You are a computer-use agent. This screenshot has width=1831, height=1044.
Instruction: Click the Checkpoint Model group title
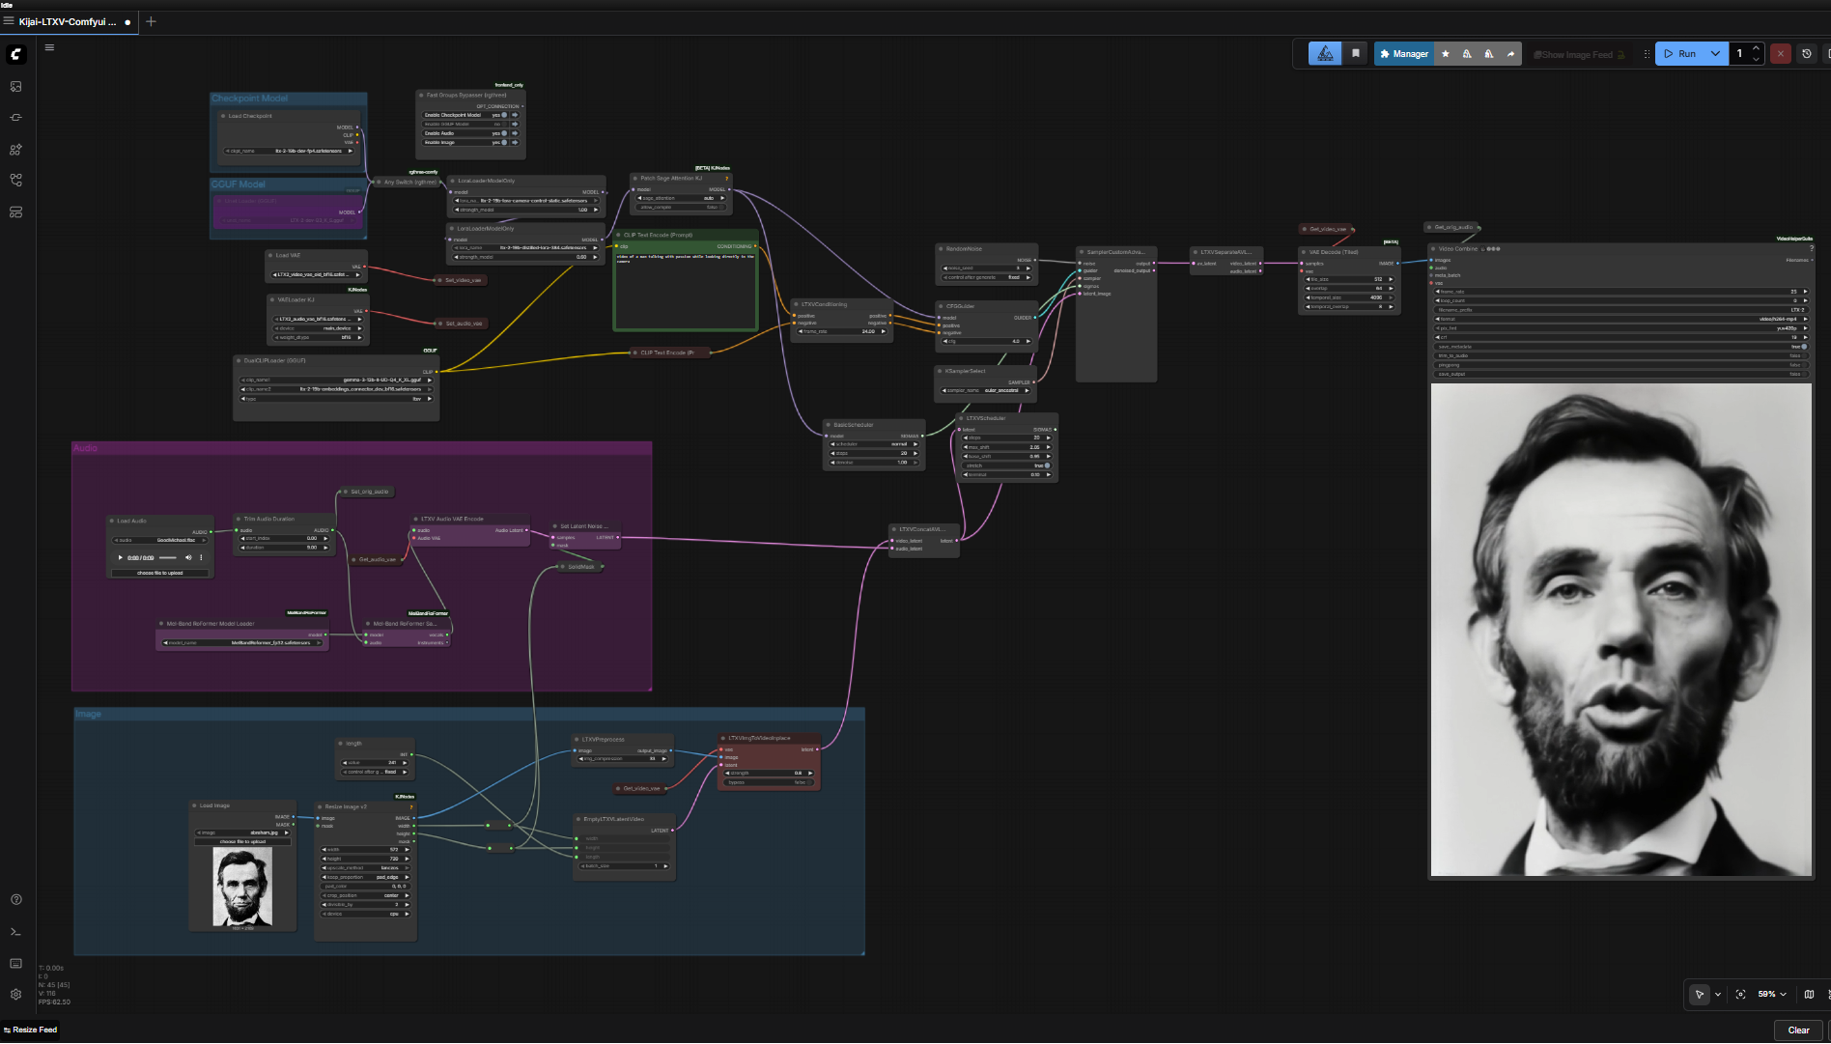point(250,99)
